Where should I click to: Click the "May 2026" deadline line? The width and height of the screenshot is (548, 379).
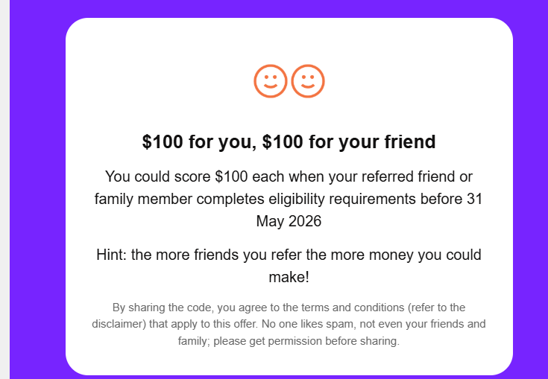click(289, 221)
